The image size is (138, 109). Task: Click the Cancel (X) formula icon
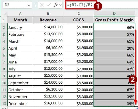click(42, 5)
